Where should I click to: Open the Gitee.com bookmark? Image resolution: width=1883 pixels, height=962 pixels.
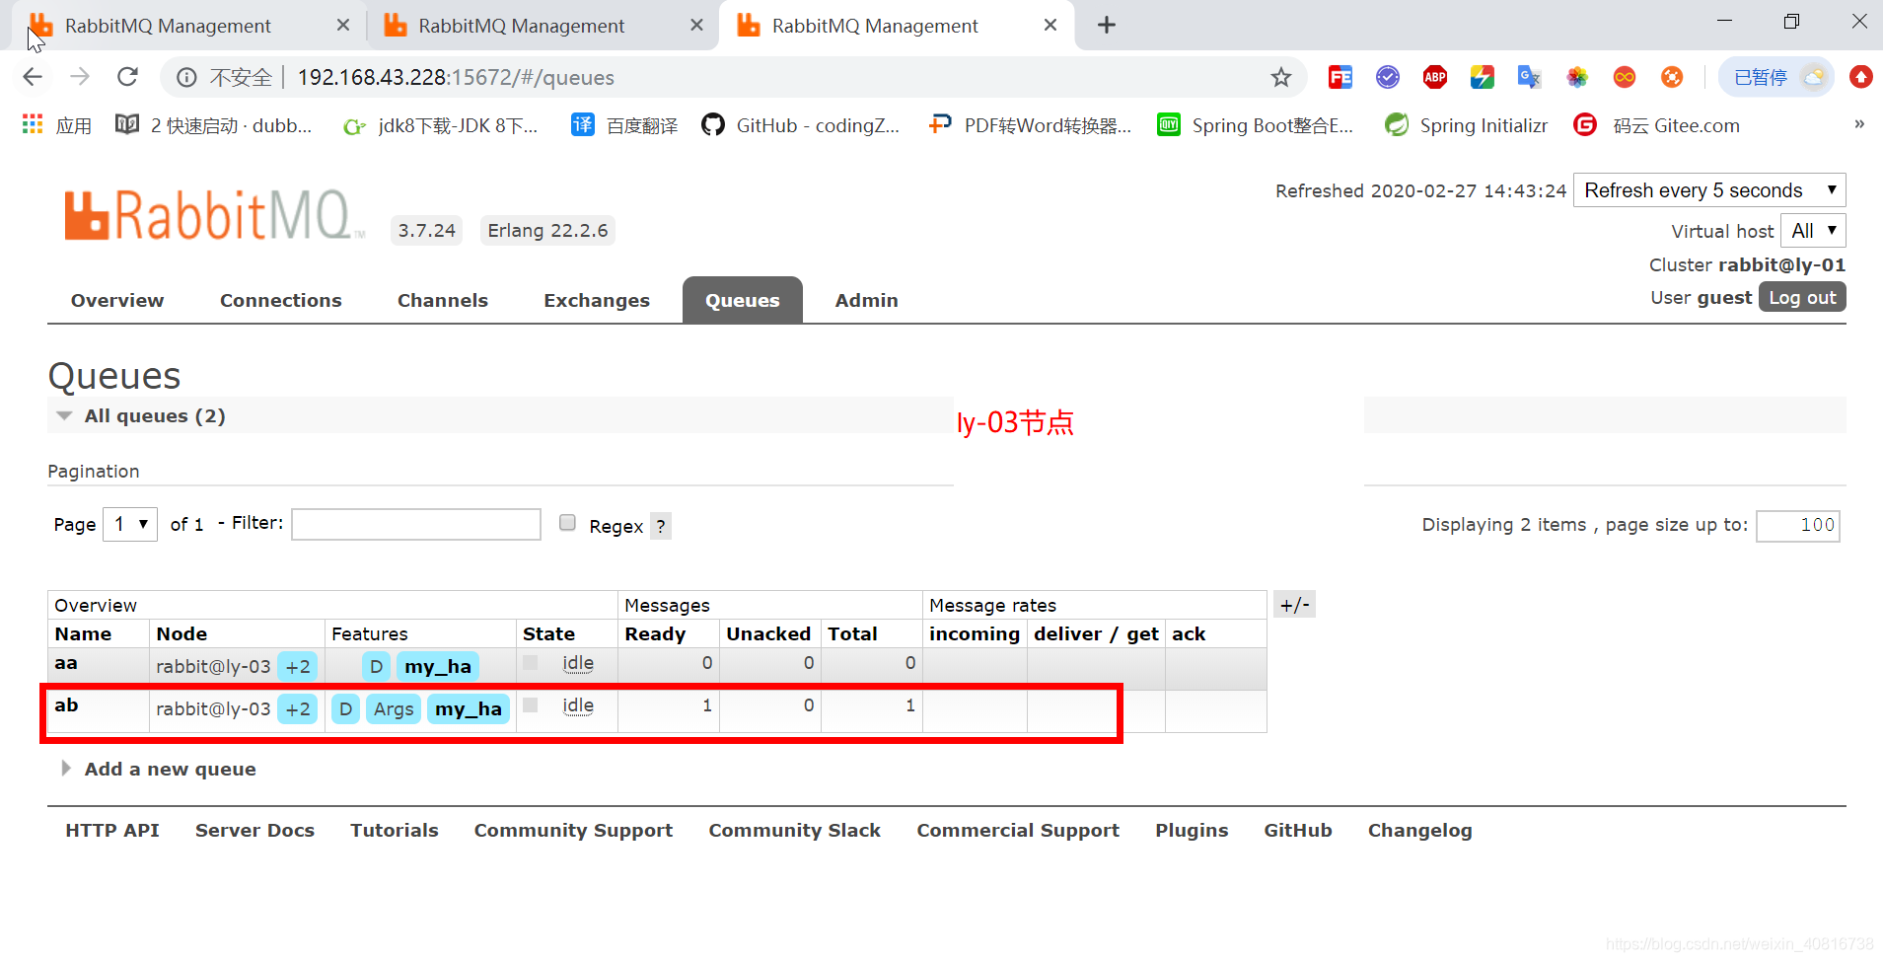1657,125
